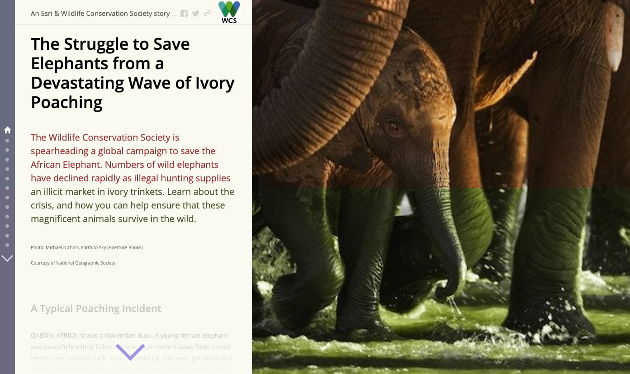Go to the home section icon in the sidebar

(7, 130)
